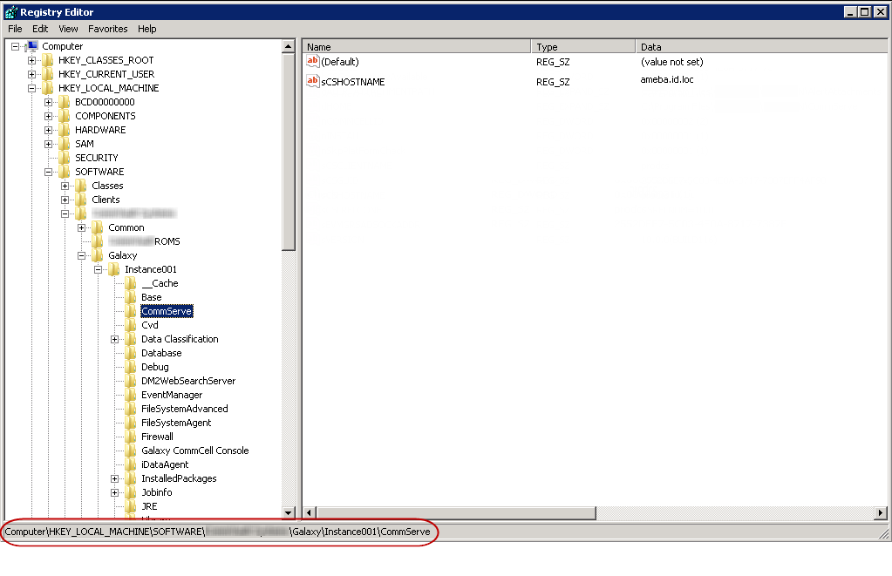
Task: Click the (Default) string value icon
Action: point(313,61)
